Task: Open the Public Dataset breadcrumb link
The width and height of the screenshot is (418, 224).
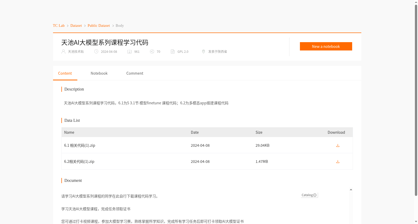Action: click(x=99, y=25)
